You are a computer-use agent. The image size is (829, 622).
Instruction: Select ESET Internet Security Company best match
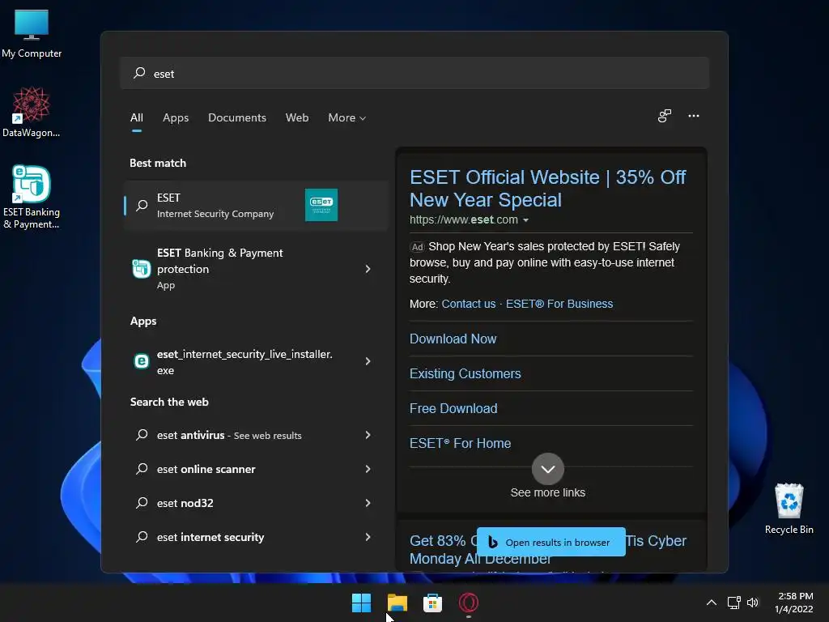[256, 205]
